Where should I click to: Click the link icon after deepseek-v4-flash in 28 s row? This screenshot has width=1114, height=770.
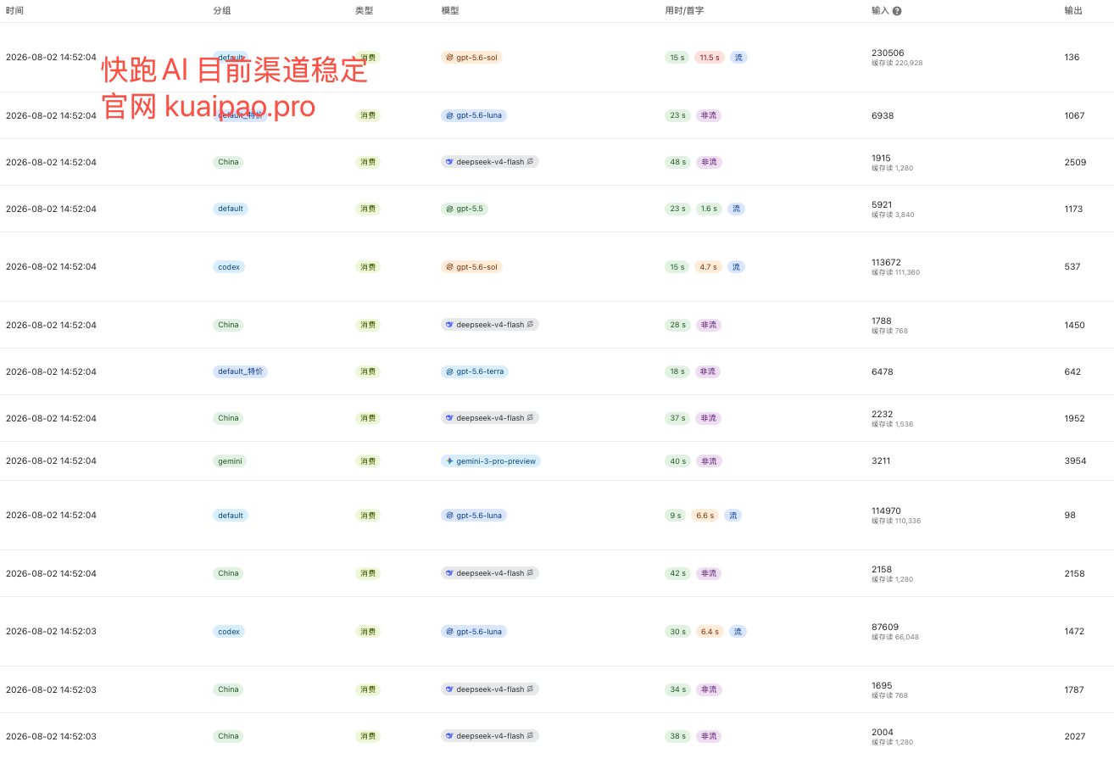[531, 325]
